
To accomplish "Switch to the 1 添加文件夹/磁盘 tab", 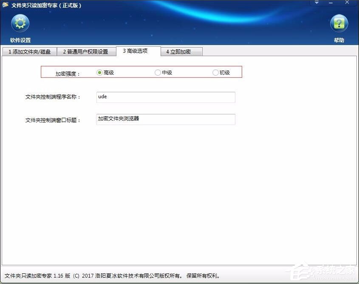I will click(28, 51).
